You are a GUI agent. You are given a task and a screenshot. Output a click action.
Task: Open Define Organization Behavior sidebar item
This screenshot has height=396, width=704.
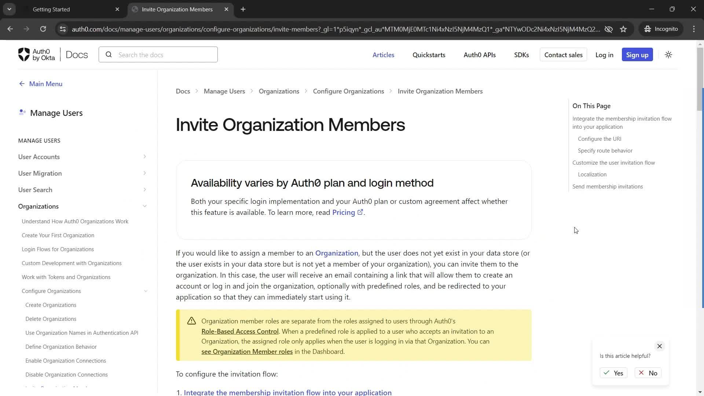pos(61,347)
